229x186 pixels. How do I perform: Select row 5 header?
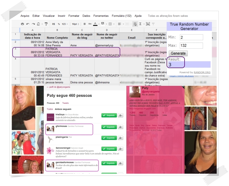[16, 81]
